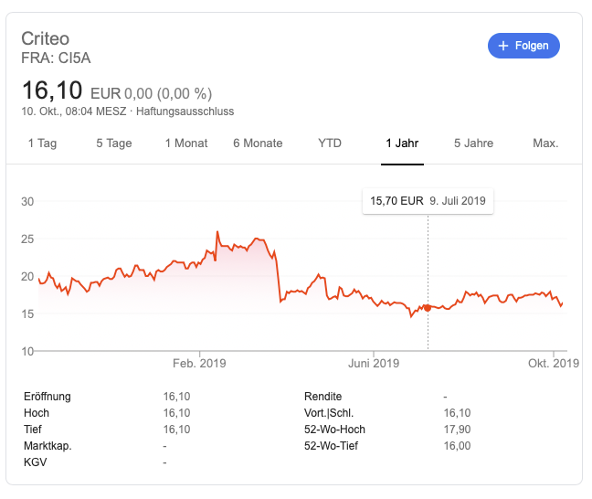
Task: Click the Marktkap. row label
Action: click(x=48, y=446)
